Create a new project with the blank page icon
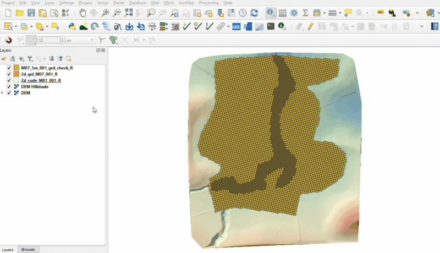Image resolution: width=440 pixels, height=253 pixels. 8,13
